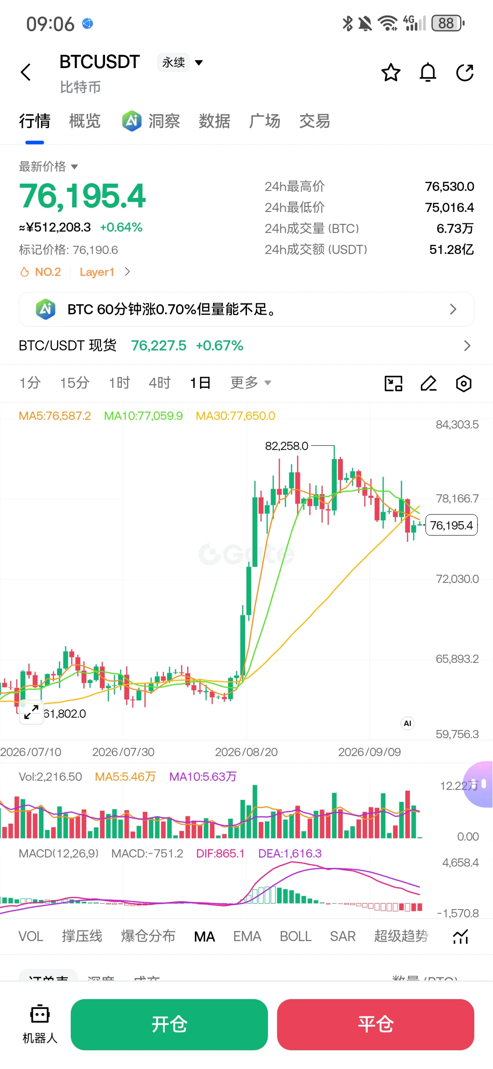Screen dimensions: 493x1069
Task: Tap Vol:2,216.50 volume label
Action: pos(50,777)
